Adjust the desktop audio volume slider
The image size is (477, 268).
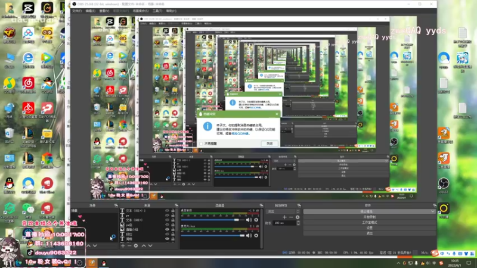213,220
